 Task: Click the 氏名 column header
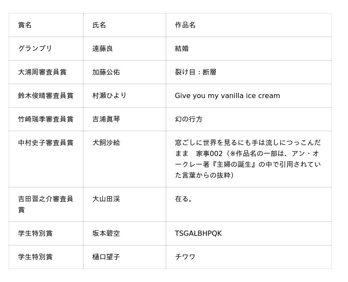coord(99,25)
